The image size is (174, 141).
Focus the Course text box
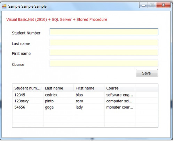104,63
